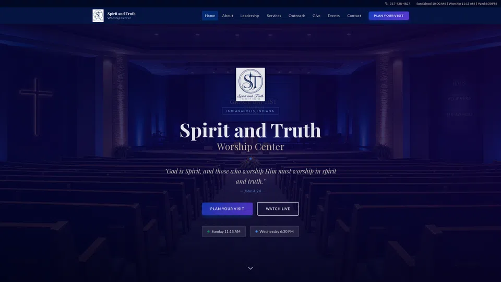Open the About page

pyautogui.click(x=228, y=16)
